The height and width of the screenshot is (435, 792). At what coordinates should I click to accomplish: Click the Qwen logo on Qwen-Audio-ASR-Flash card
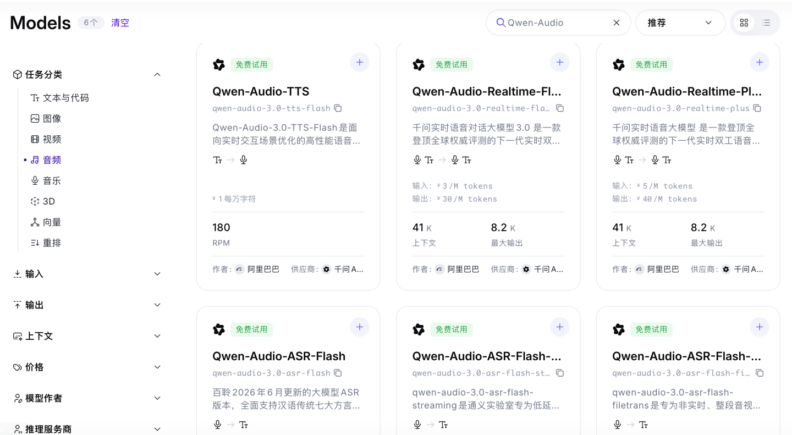219,329
